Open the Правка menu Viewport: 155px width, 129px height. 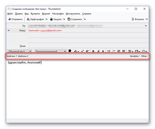tap(19, 14)
